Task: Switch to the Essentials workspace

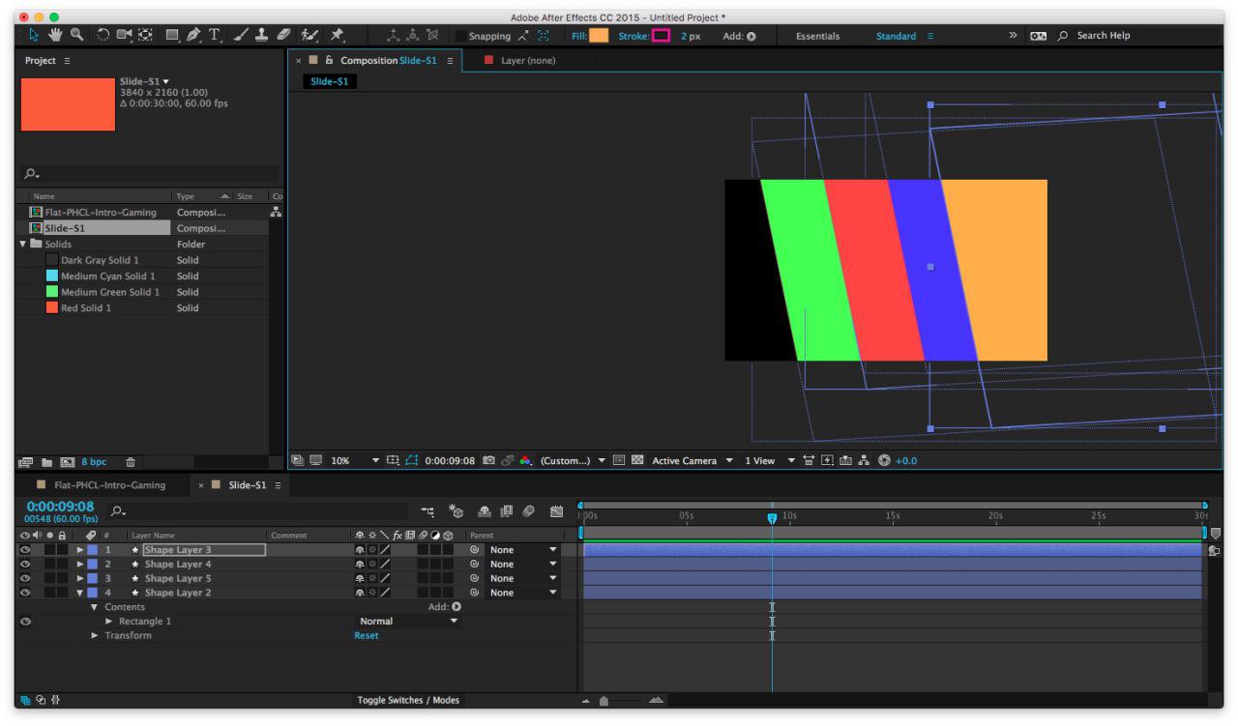Action: [817, 36]
